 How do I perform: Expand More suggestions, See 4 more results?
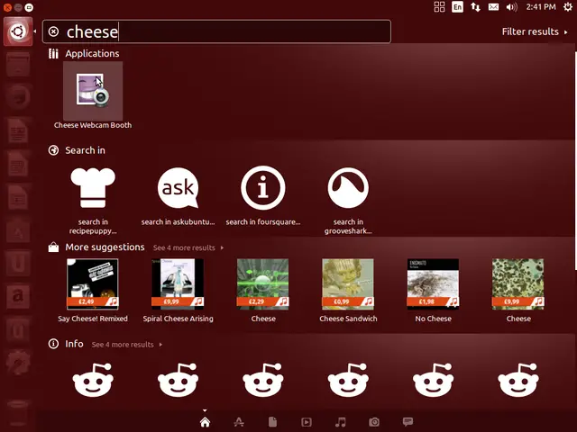coord(188,248)
